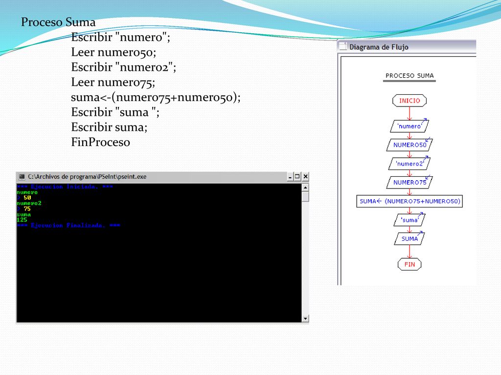Click the line 'suma<-(numero75+numero50);'
501x375 pixels.
[156, 97]
